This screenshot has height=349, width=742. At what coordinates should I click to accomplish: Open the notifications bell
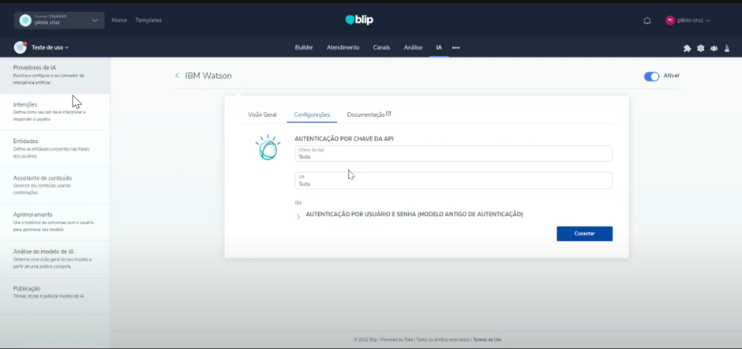pyautogui.click(x=647, y=21)
